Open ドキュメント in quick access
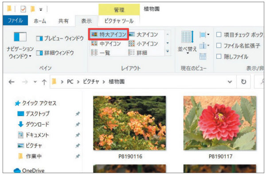 point(33,135)
